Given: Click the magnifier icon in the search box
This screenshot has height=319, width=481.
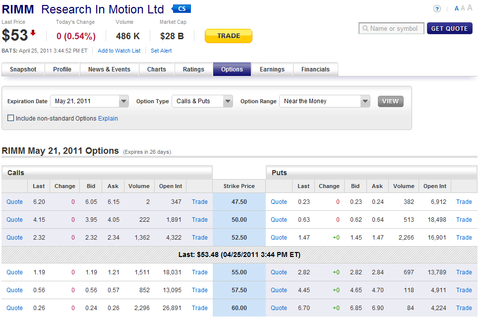Looking at the screenshot, I should [x=365, y=29].
